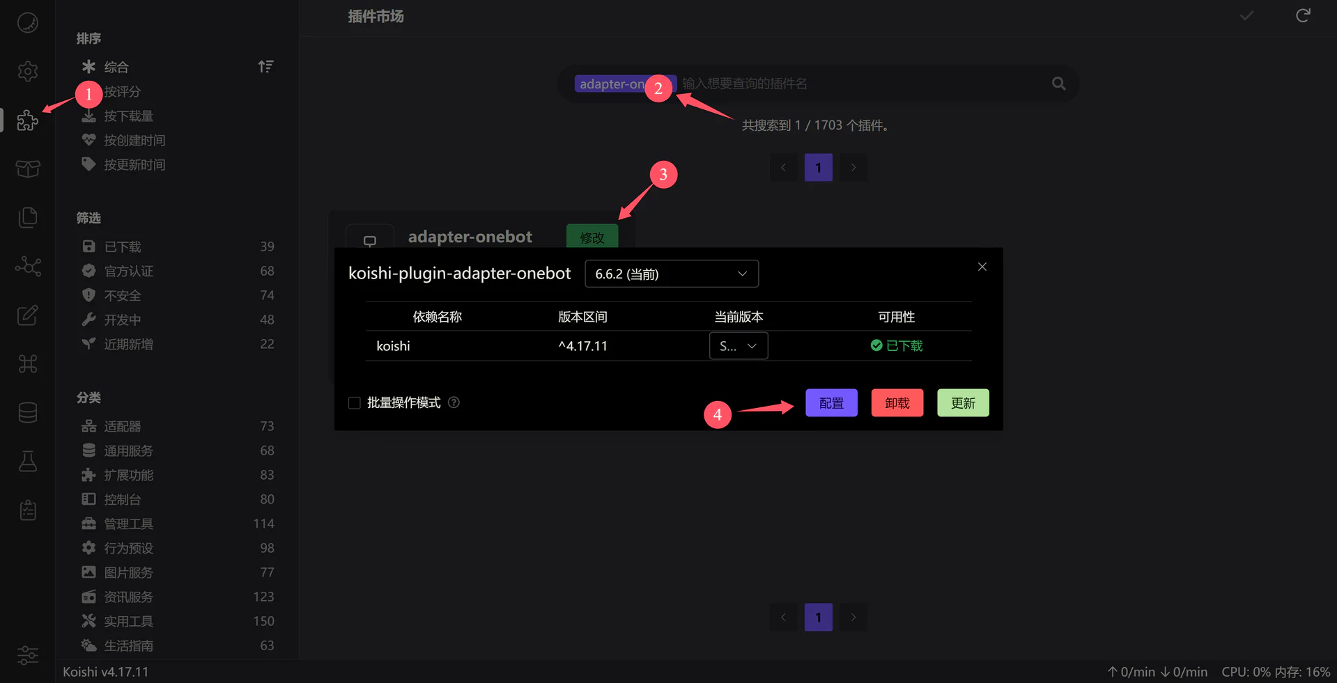This screenshot has width=1337, height=683.
Task: Sort by 按创建时间
Action: (134, 140)
